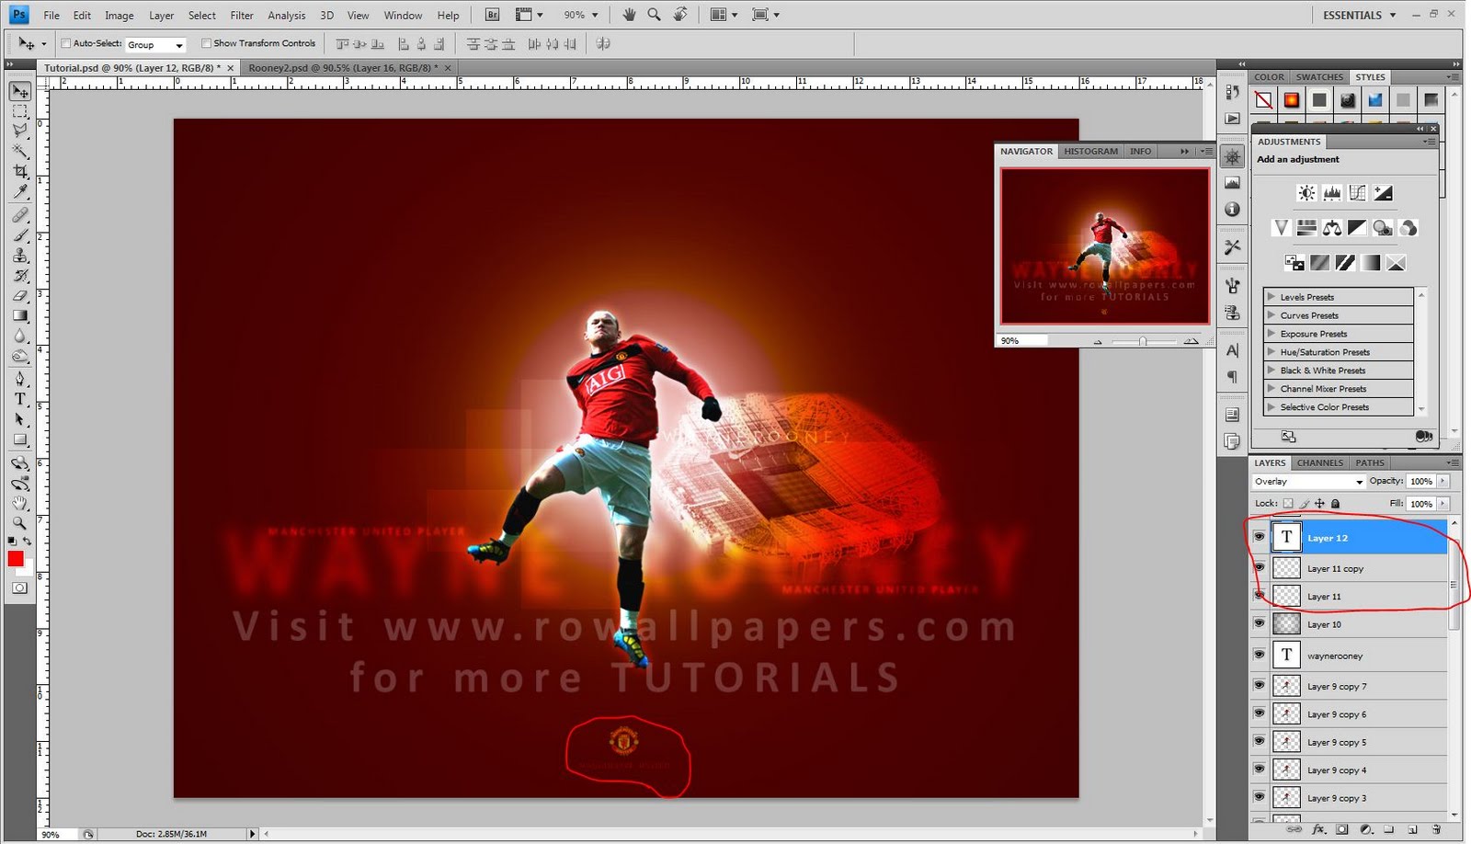Add a Curves adjustment

click(1358, 193)
